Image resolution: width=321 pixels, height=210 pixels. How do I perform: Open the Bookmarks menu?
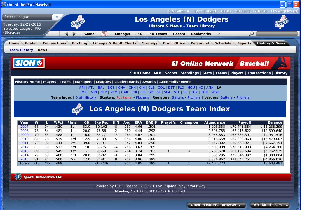click(201, 34)
